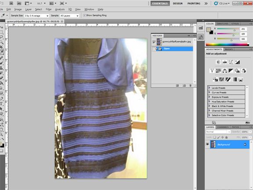The width and height of the screenshot is (253, 190).
Task: Select the Type tool in toolbox
Action: (x=1, y=104)
